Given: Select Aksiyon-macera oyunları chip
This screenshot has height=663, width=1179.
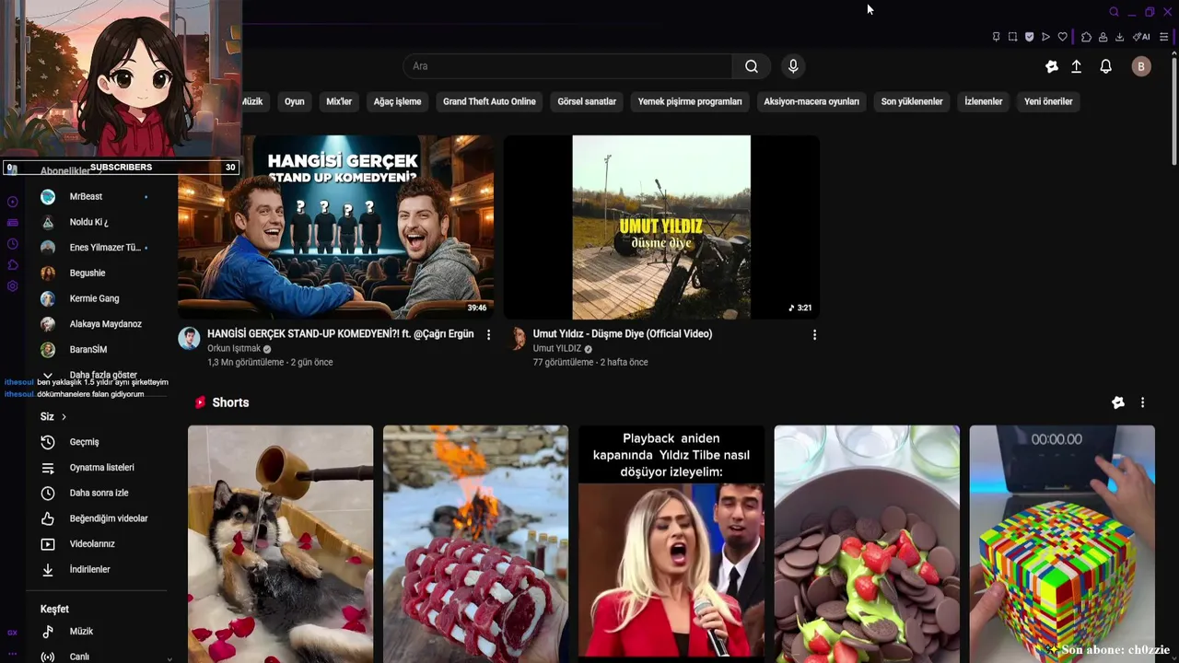Looking at the screenshot, I should pyautogui.click(x=811, y=101).
